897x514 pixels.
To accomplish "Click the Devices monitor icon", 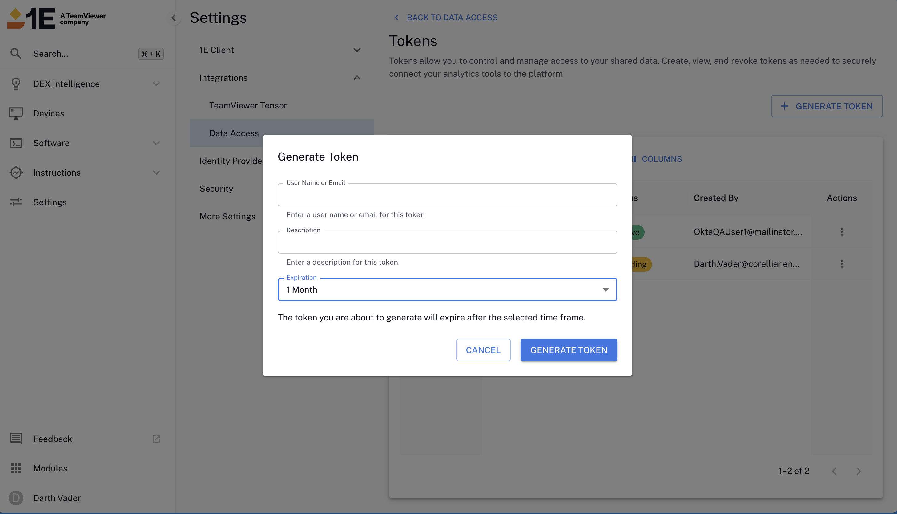I will [x=15, y=113].
